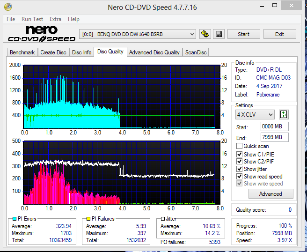This screenshot has height=252, width=307.
Task: Click the Start button
Action: (x=243, y=34)
